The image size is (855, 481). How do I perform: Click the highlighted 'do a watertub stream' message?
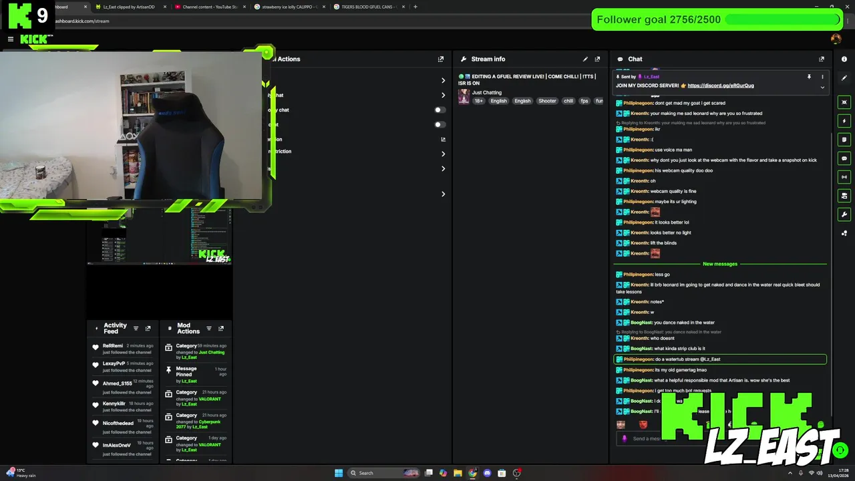720,359
